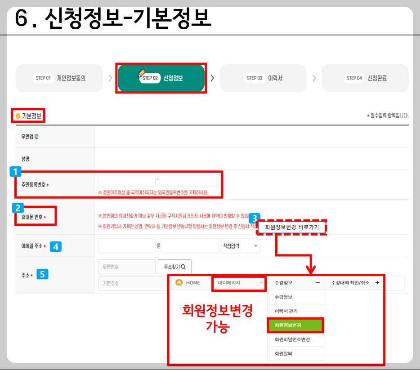Image resolution: width=420 pixels, height=370 pixels.
Task: Click the 회원정보변경 바로가기 button
Action: (292, 227)
